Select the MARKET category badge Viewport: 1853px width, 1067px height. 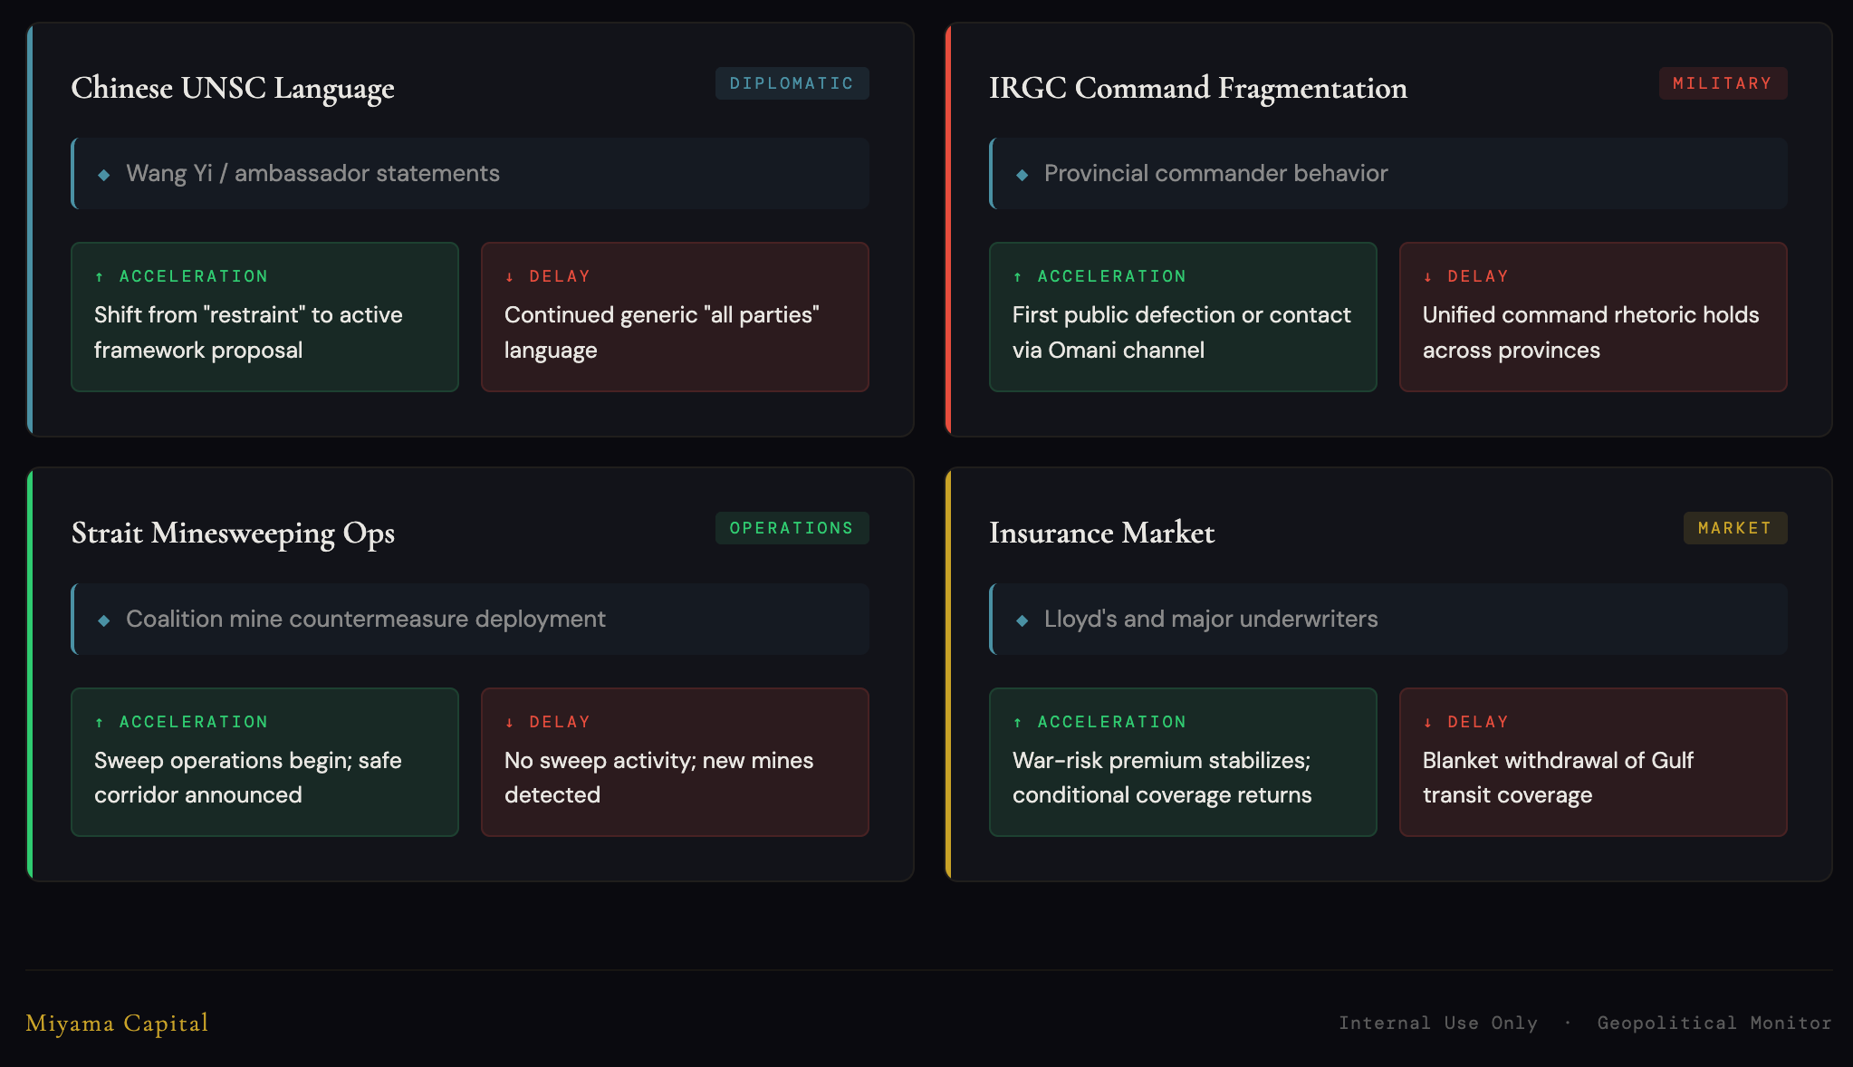click(1734, 528)
